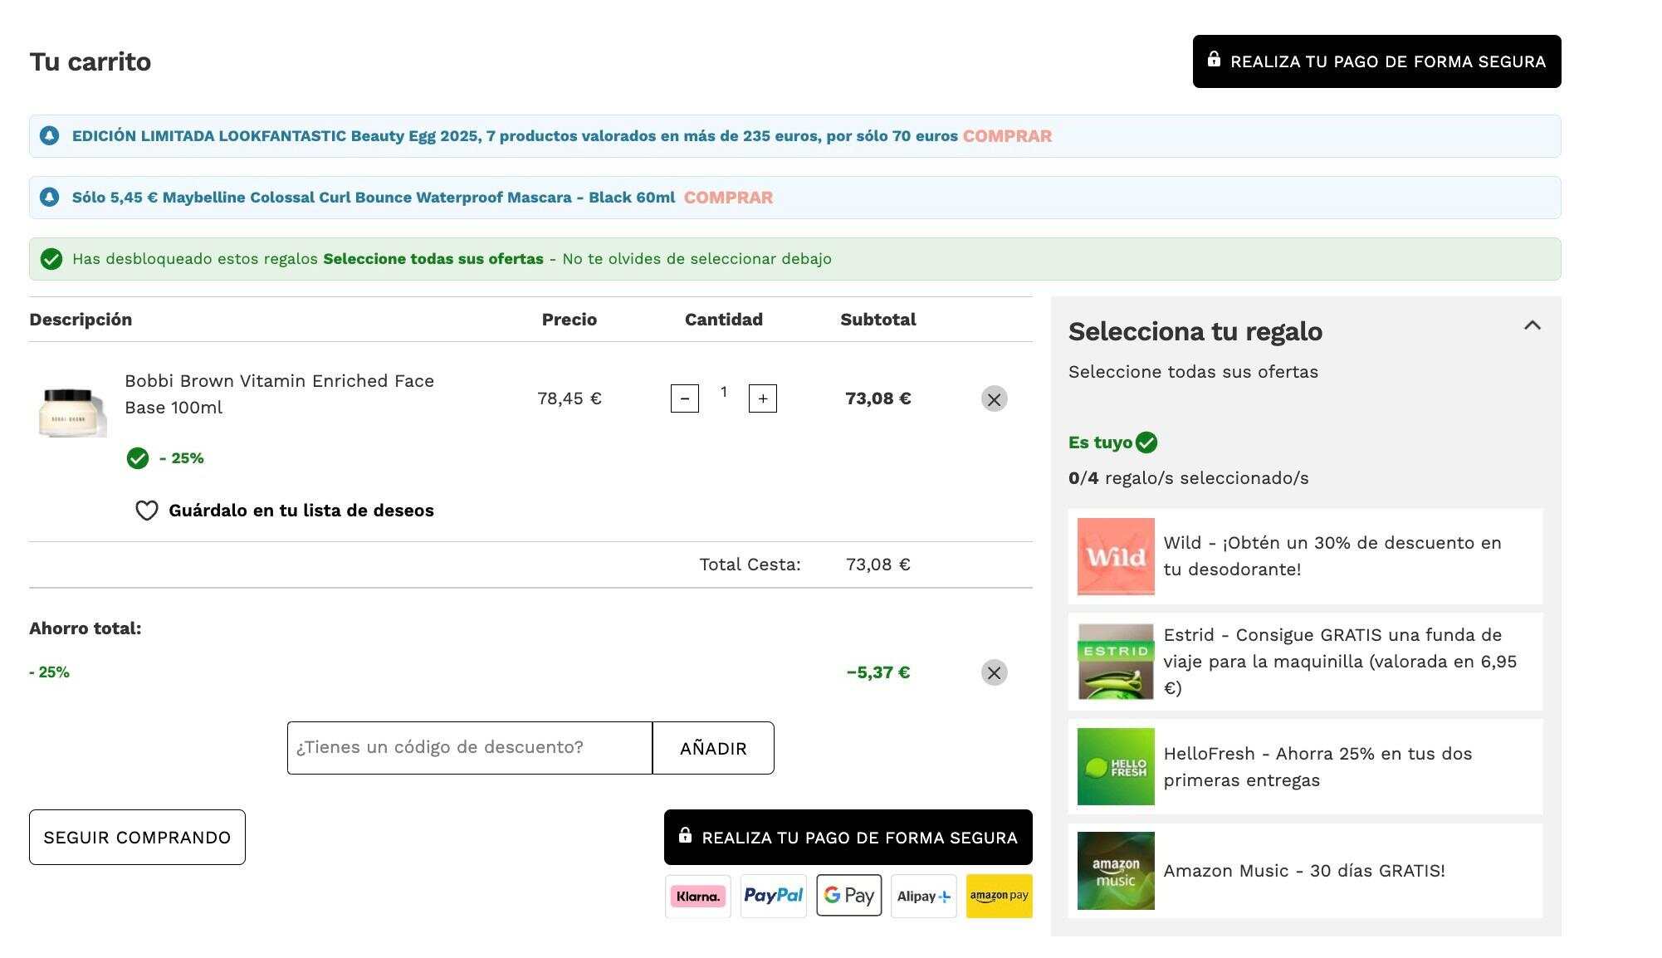Image resolution: width=1662 pixels, height=958 pixels.
Task: Click the Estrid logo thumbnail
Action: click(1116, 662)
